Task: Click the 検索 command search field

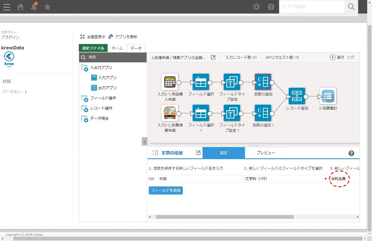Action: [x=113, y=57]
